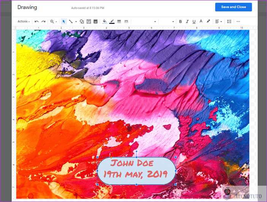Open Border weight options
Viewport: 267px width, 202px height.
point(119,21)
